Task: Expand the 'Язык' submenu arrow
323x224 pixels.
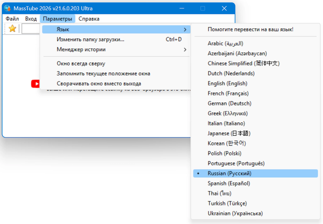Action: coord(185,29)
